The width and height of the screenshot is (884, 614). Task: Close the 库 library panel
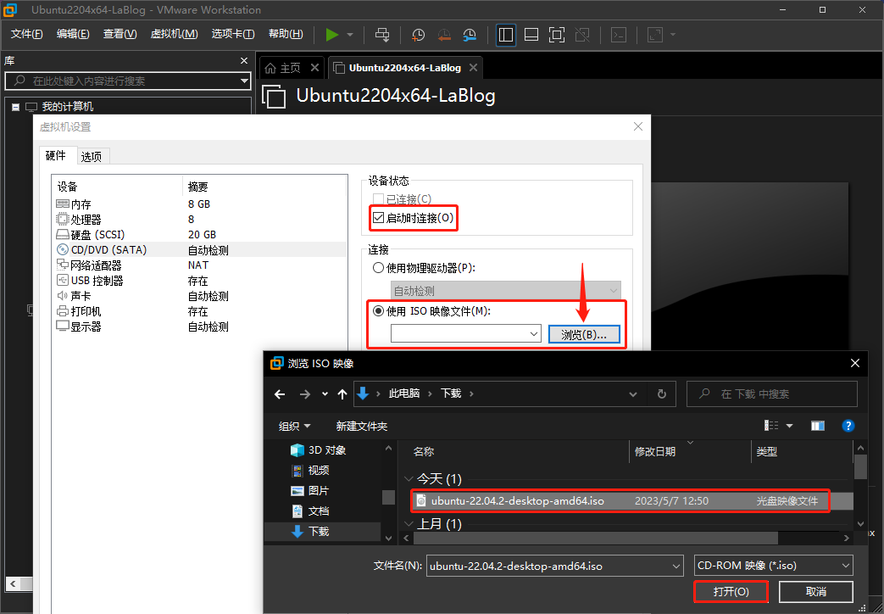[244, 60]
